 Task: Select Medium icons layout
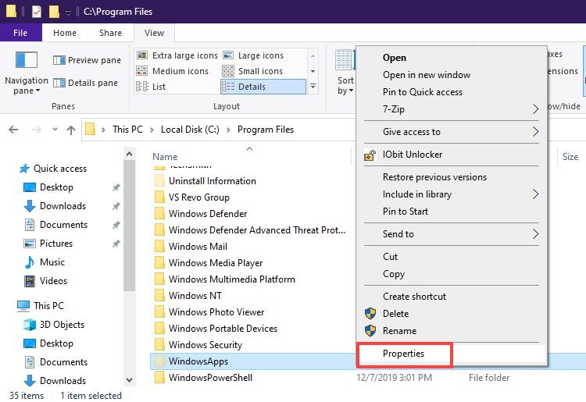point(173,71)
